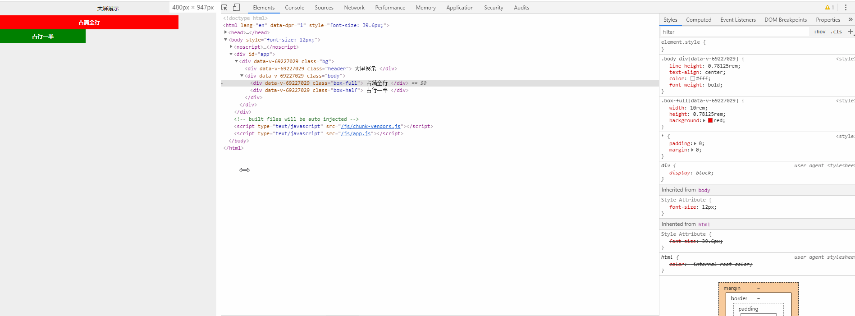Click the border label in box model
Viewport: 855px width, 316px height.
(739, 298)
